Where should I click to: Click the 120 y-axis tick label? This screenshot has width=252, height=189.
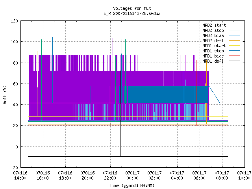point(14,21)
